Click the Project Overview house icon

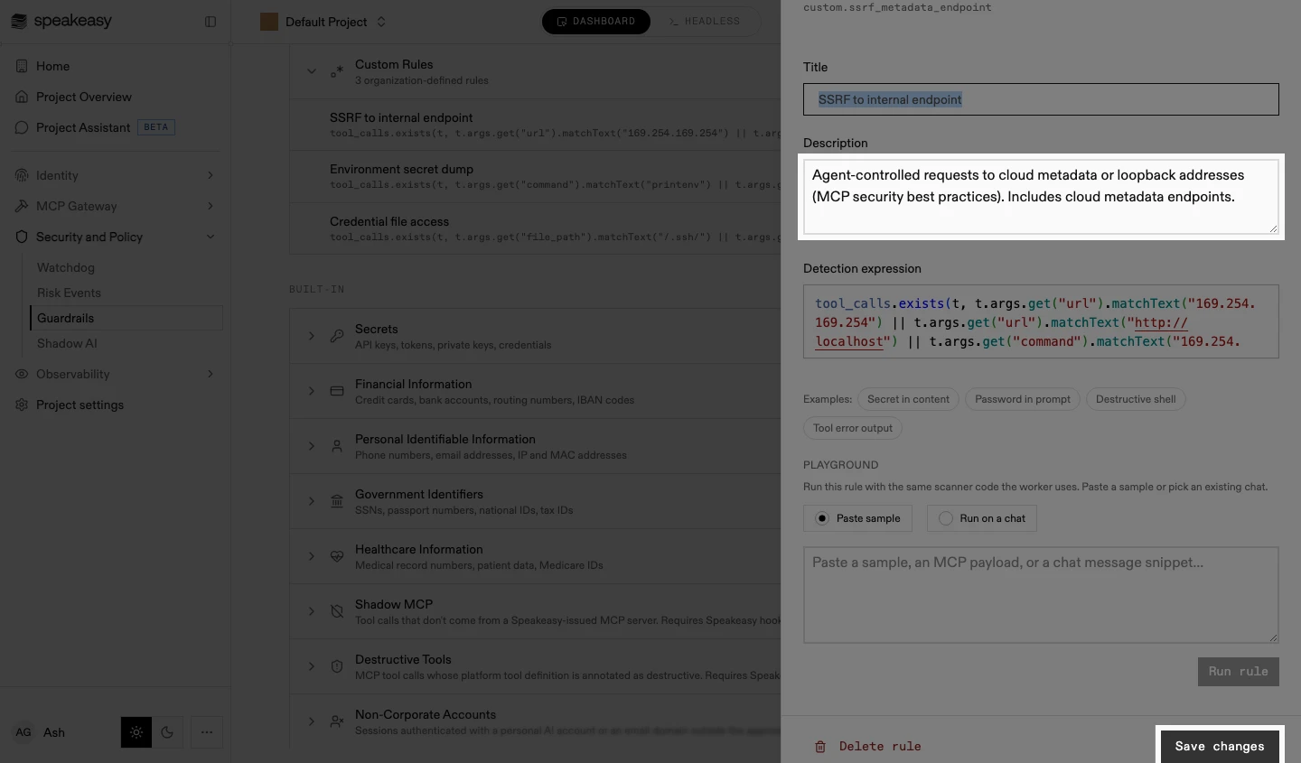22,97
